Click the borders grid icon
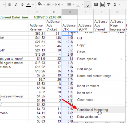127x123 pixels. (x=49, y=5)
